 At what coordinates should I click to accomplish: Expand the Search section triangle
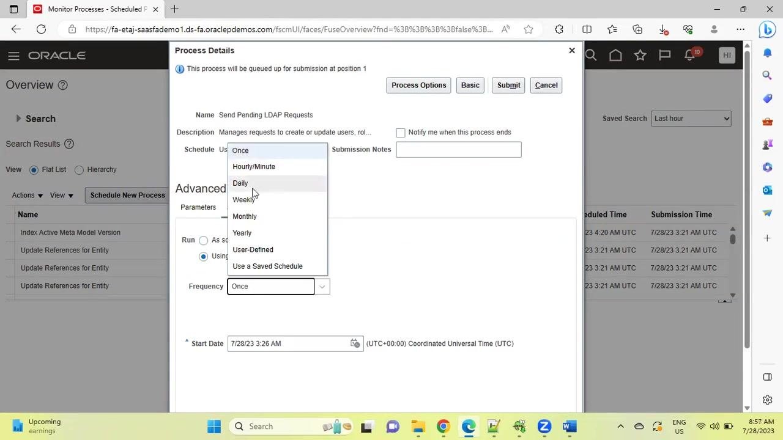[18, 119]
